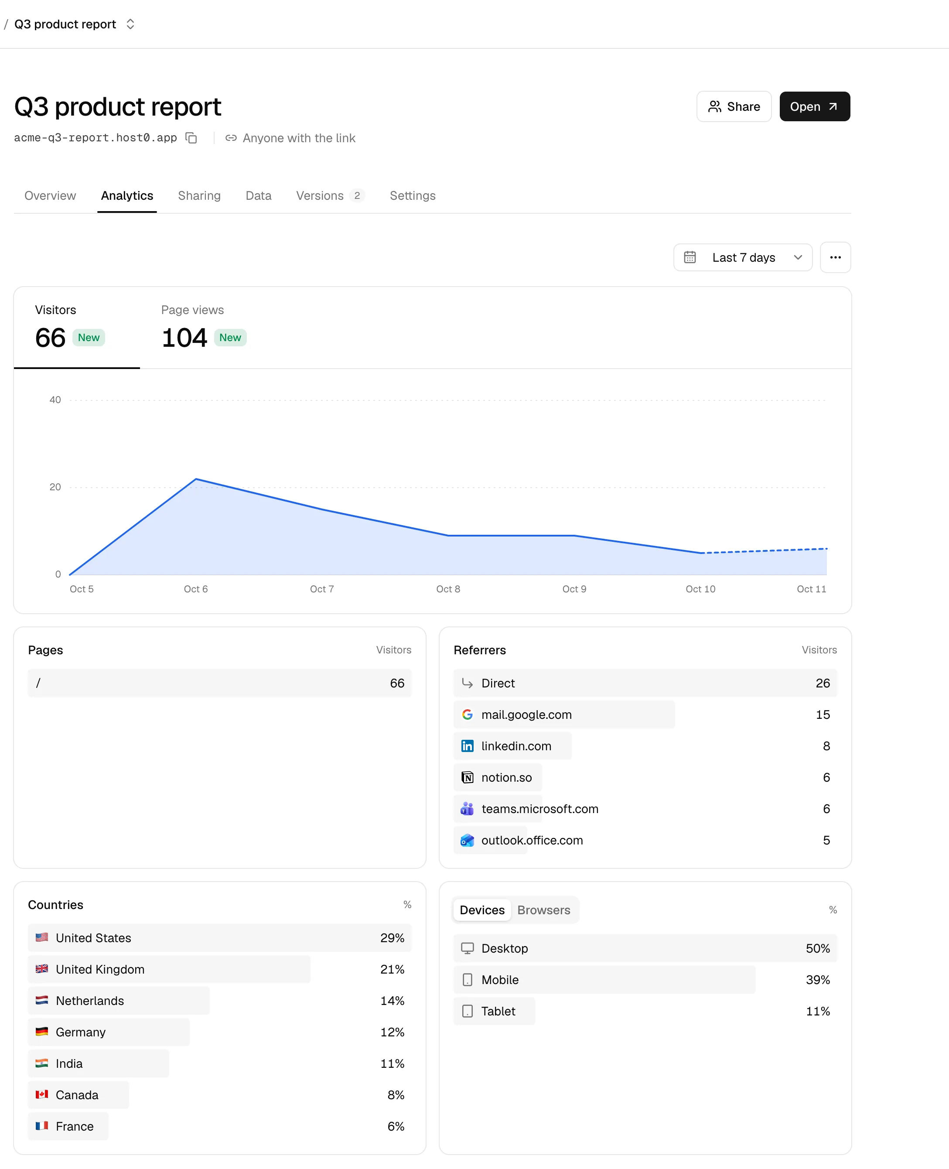Screen dimensions: 949x1169
Task: Click the Google icon for mail.google.com
Action: click(467, 714)
